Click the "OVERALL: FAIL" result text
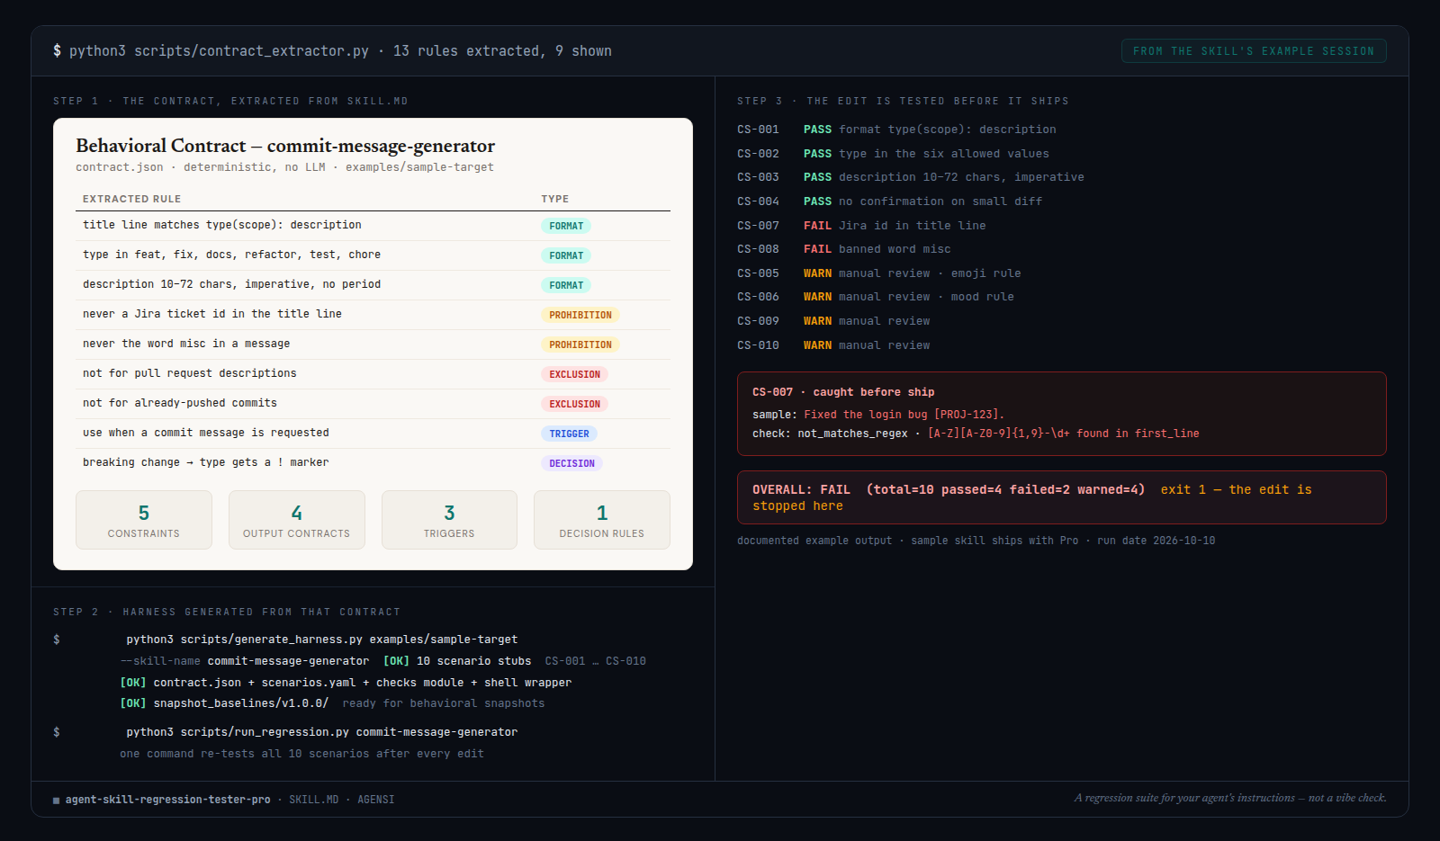 coord(801,490)
